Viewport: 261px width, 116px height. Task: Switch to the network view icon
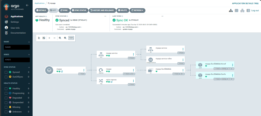242,10
